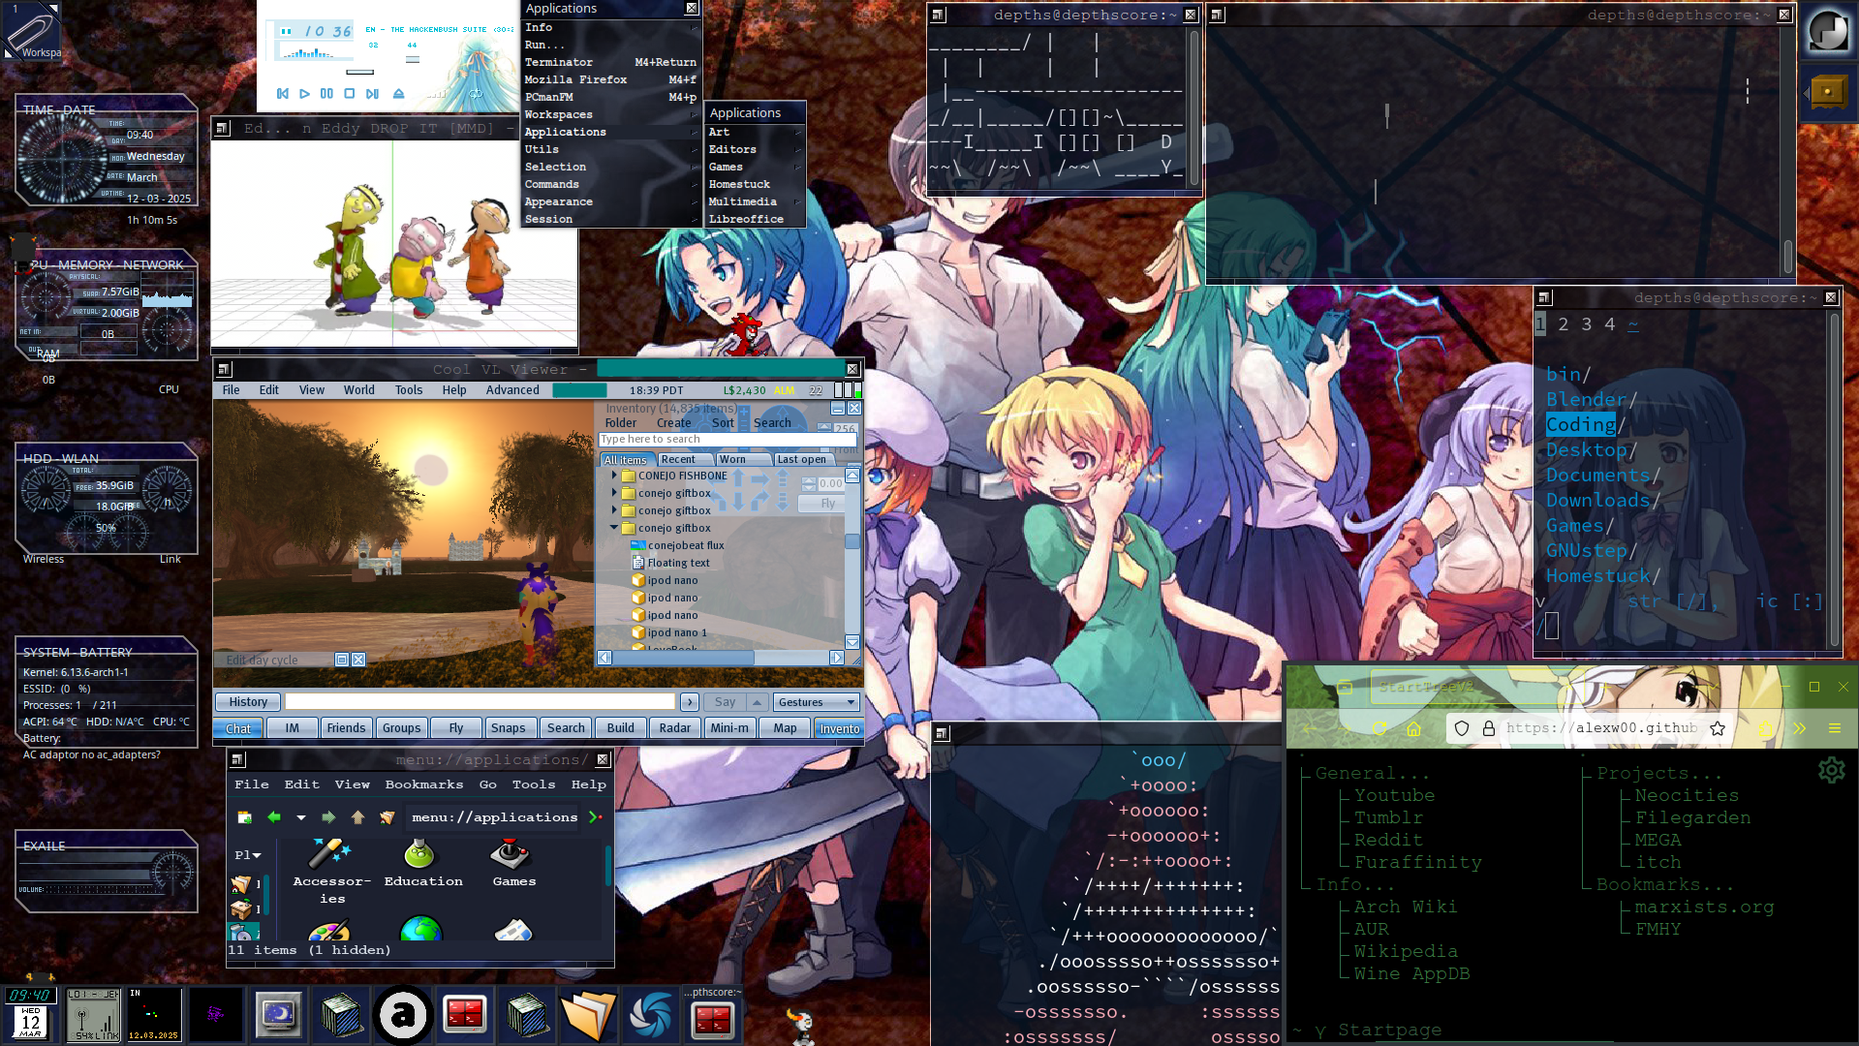Click the new tab icon in PCManFM toolbar
The image size is (1859, 1046).
click(x=244, y=817)
